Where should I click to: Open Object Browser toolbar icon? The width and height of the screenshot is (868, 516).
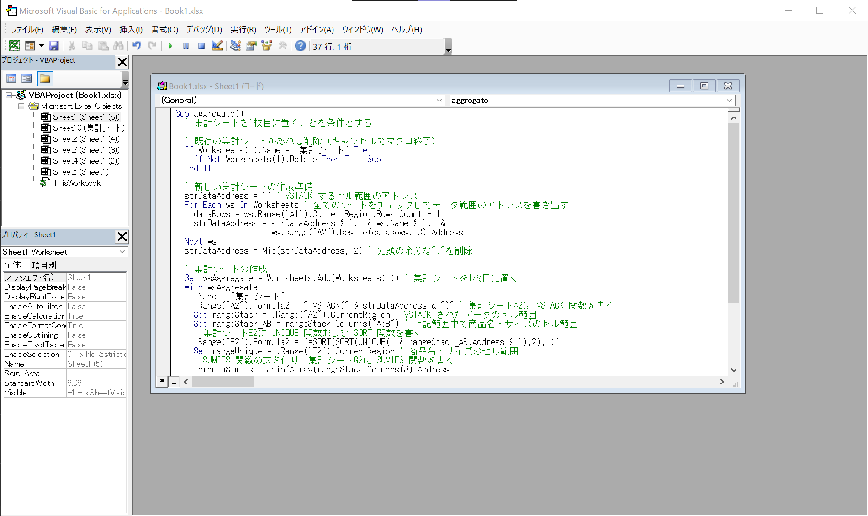tap(267, 46)
